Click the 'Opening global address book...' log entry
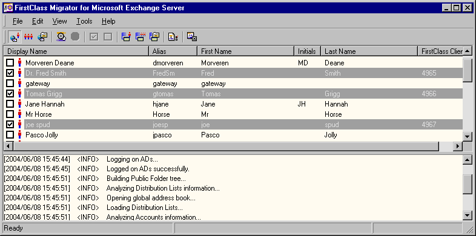Screen dimensions: 476x236 [151, 198]
